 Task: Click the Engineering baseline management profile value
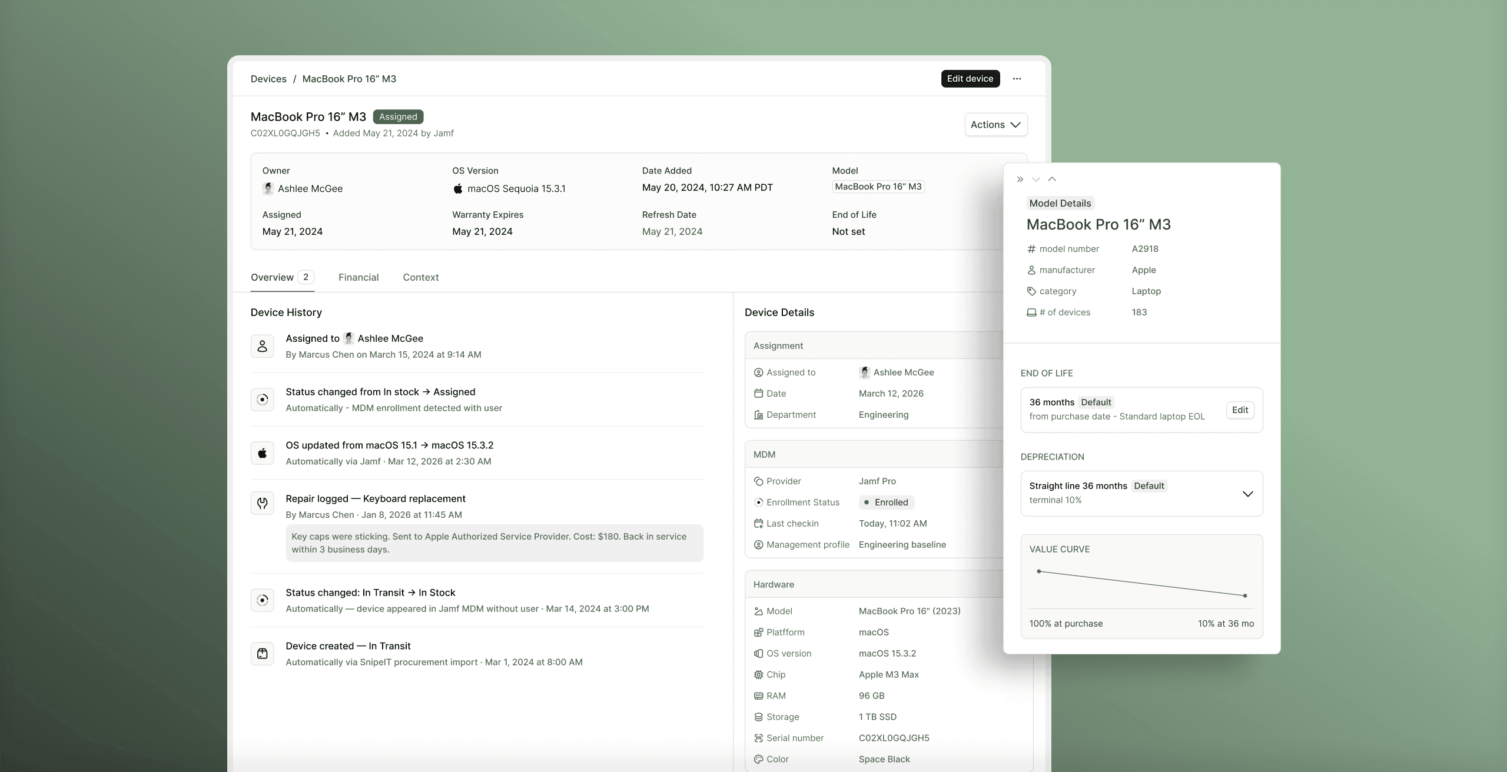point(902,545)
